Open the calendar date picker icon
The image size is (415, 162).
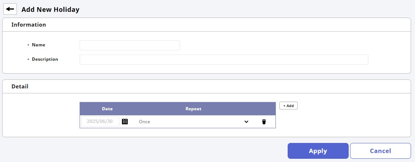point(125,121)
